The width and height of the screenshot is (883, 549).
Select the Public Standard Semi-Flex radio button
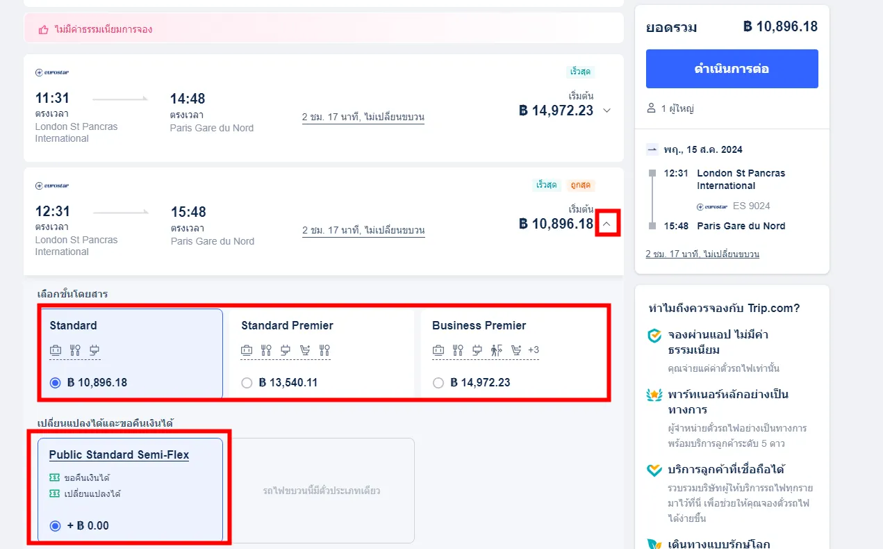click(x=56, y=525)
